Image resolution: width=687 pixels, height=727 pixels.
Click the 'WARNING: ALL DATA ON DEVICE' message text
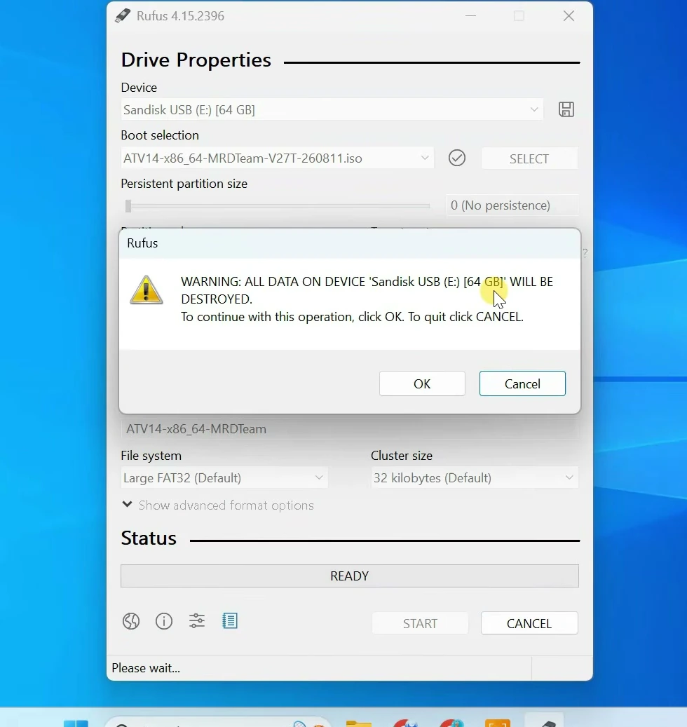pyautogui.click(x=367, y=290)
